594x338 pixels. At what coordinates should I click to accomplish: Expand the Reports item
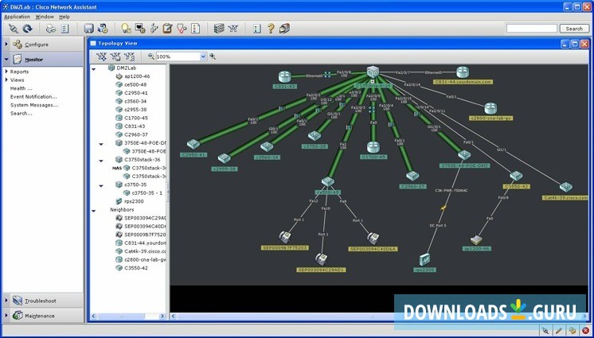pos(6,71)
